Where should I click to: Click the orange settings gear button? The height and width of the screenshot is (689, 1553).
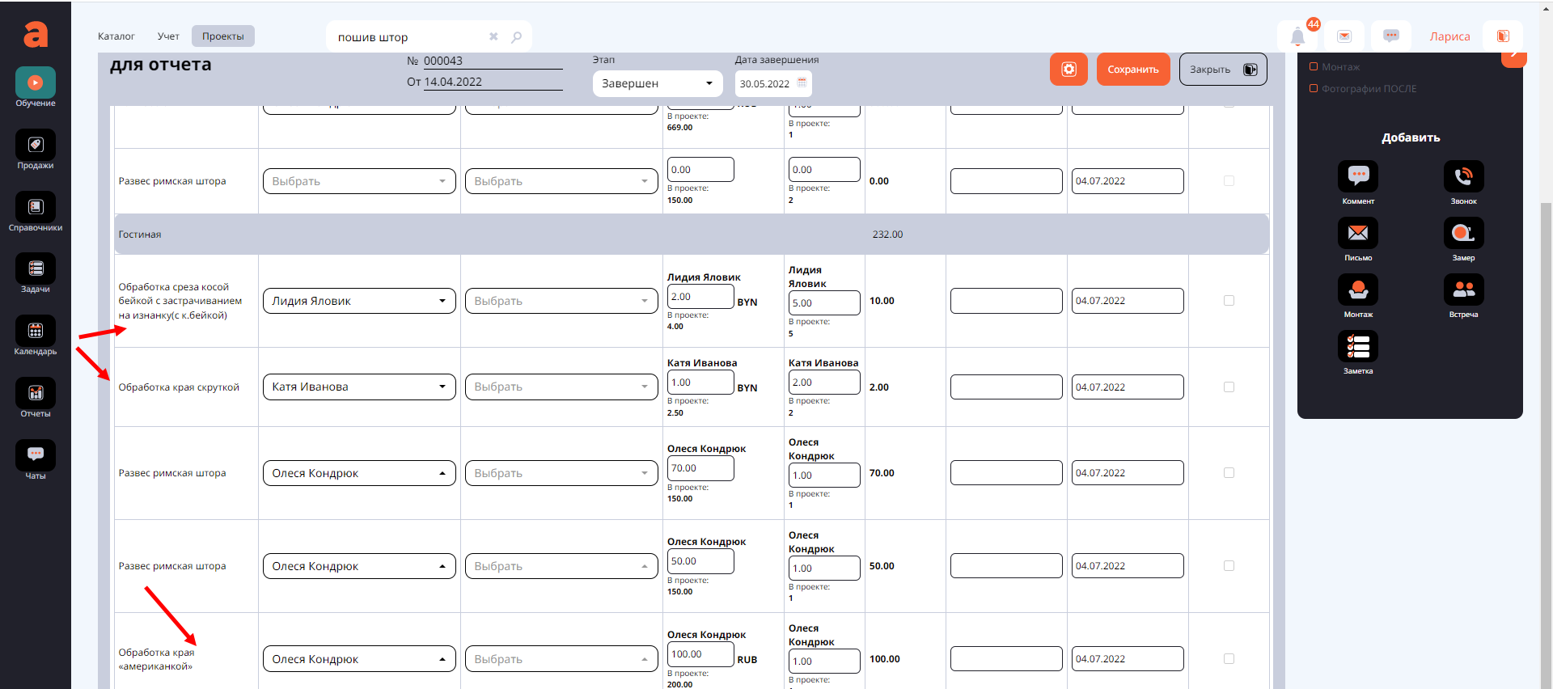tap(1068, 70)
